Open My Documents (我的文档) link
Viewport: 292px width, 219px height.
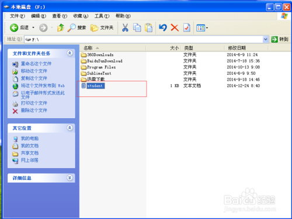click(30, 145)
